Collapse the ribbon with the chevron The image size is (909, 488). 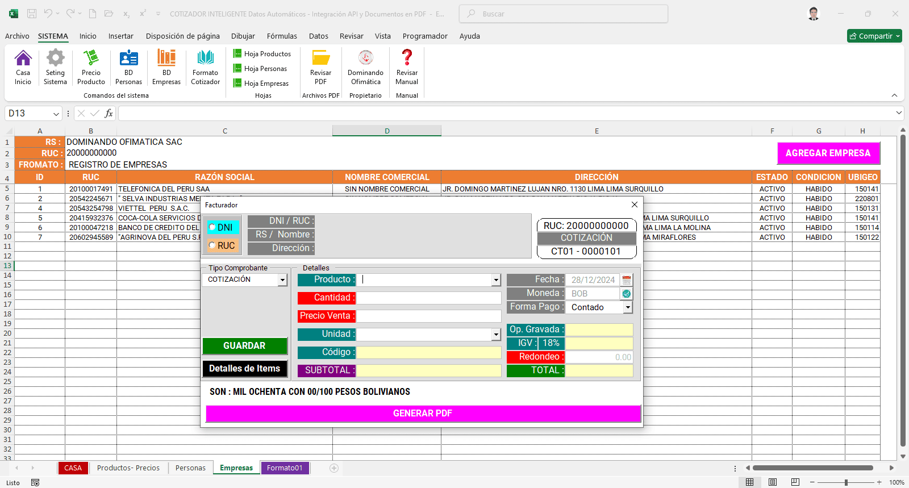pyautogui.click(x=894, y=95)
